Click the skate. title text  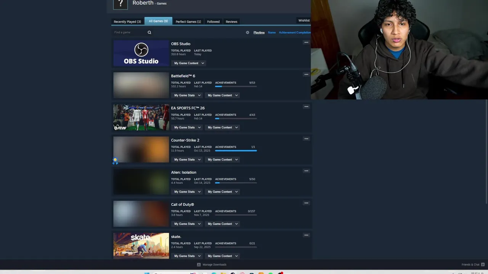(176, 237)
